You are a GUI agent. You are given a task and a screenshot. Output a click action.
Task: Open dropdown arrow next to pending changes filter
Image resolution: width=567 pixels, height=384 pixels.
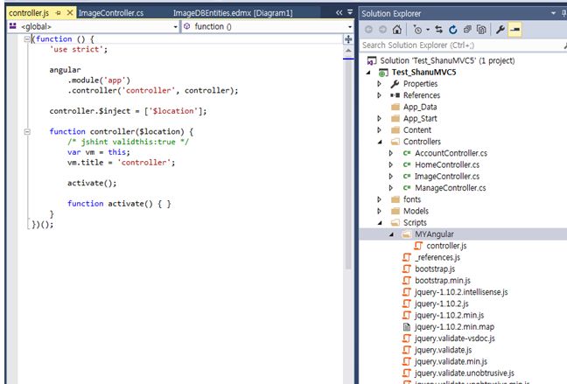point(428,30)
